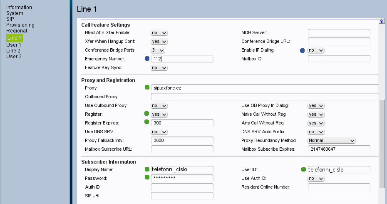Click the green marker beside Display Name

click(147, 169)
